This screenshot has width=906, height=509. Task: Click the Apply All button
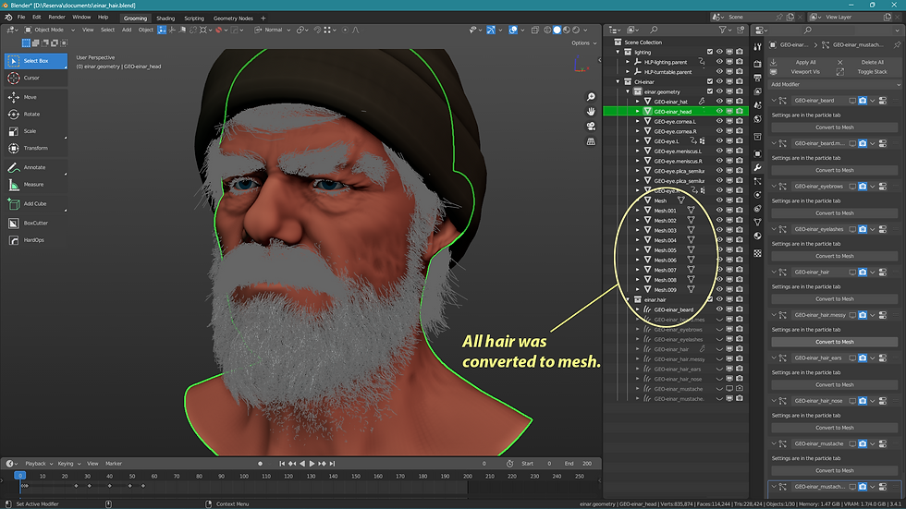[804, 62]
